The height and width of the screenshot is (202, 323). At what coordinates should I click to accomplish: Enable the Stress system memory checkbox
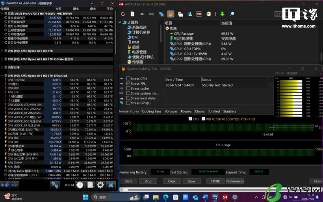pos(128,93)
